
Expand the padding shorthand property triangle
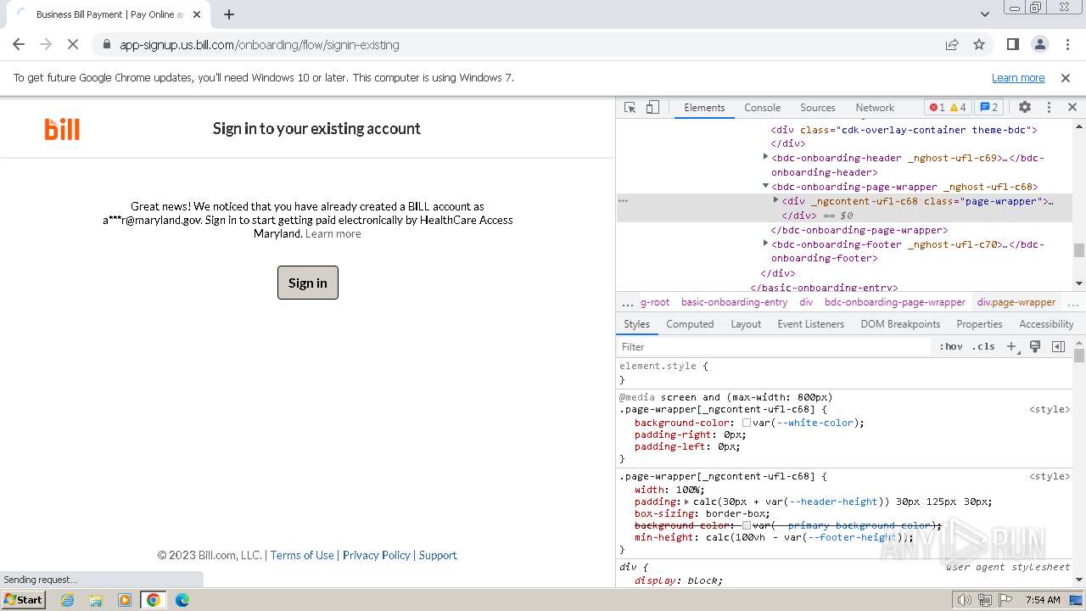click(x=686, y=502)
